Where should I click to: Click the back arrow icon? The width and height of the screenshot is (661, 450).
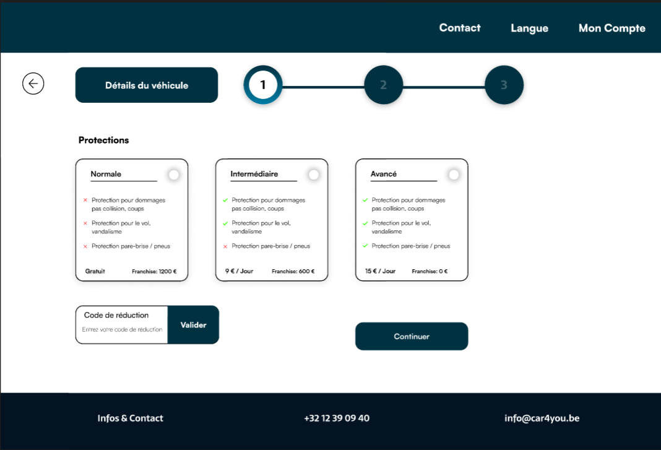coord(33,84)
